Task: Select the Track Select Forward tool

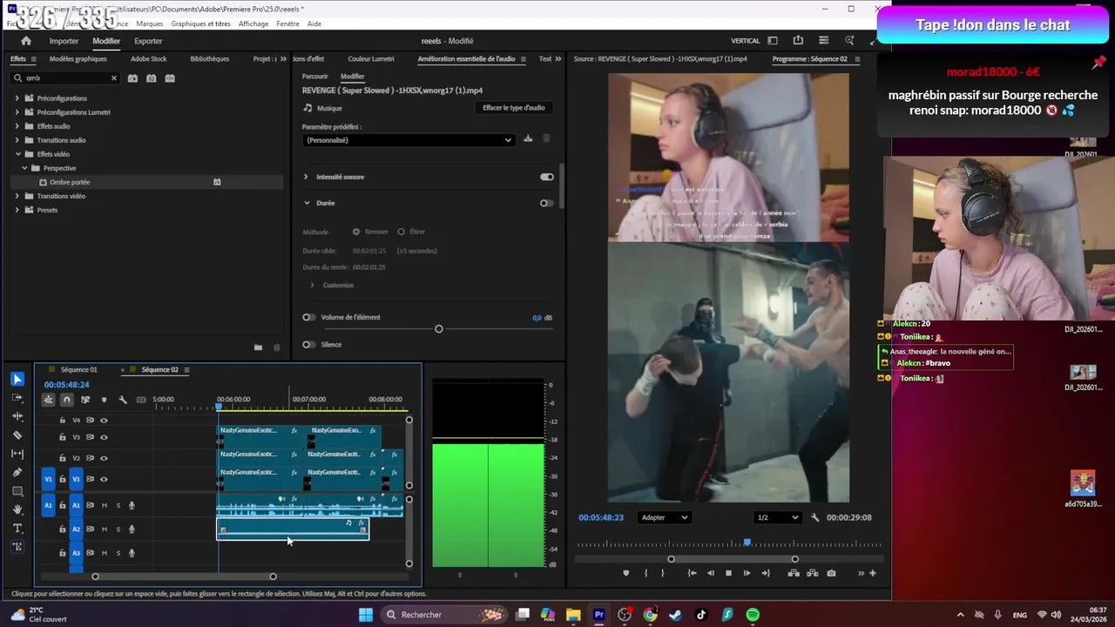Action: point(17,398)
